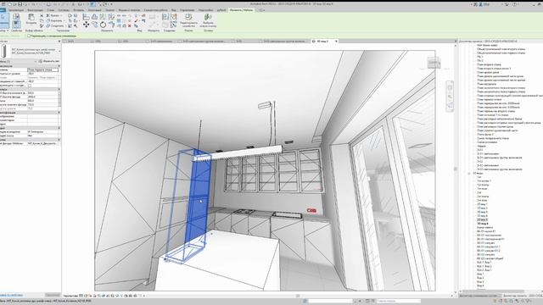
Task: Toggle the checkbox in Properties constraints section
Action: point(29,85)
